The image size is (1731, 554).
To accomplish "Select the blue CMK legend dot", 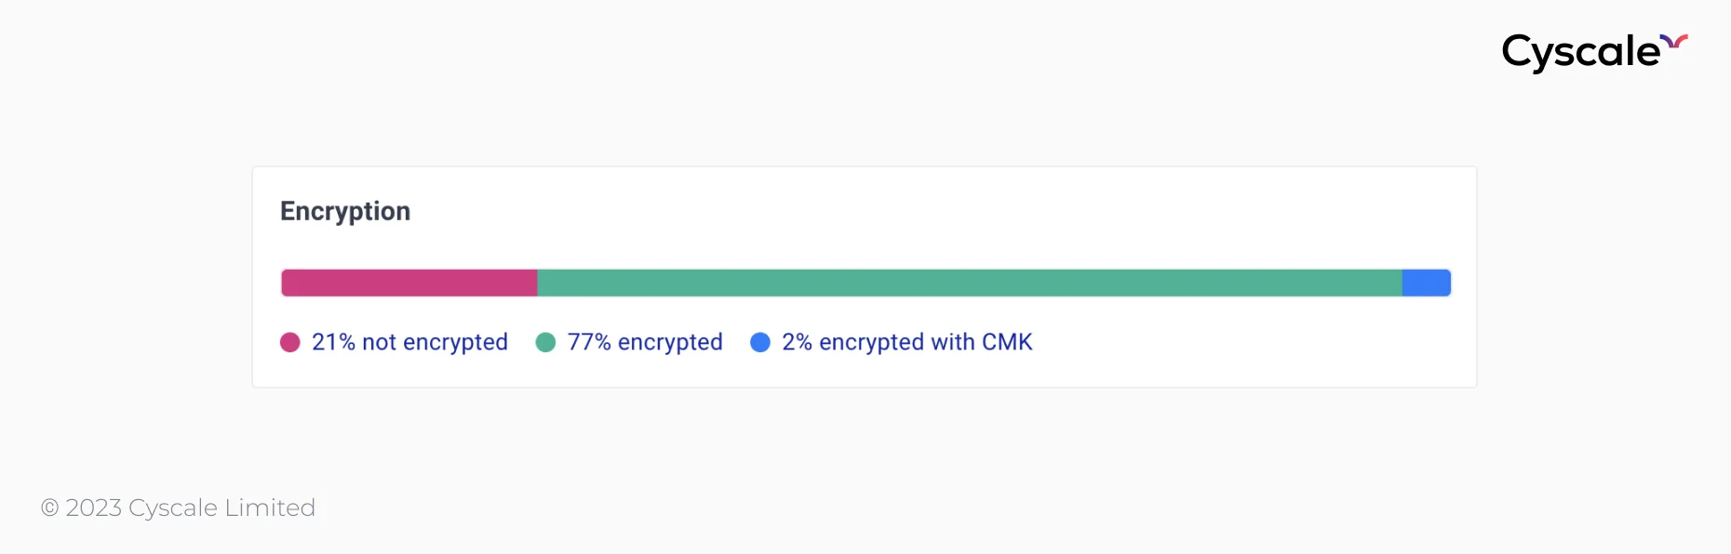I will (760, 342).
